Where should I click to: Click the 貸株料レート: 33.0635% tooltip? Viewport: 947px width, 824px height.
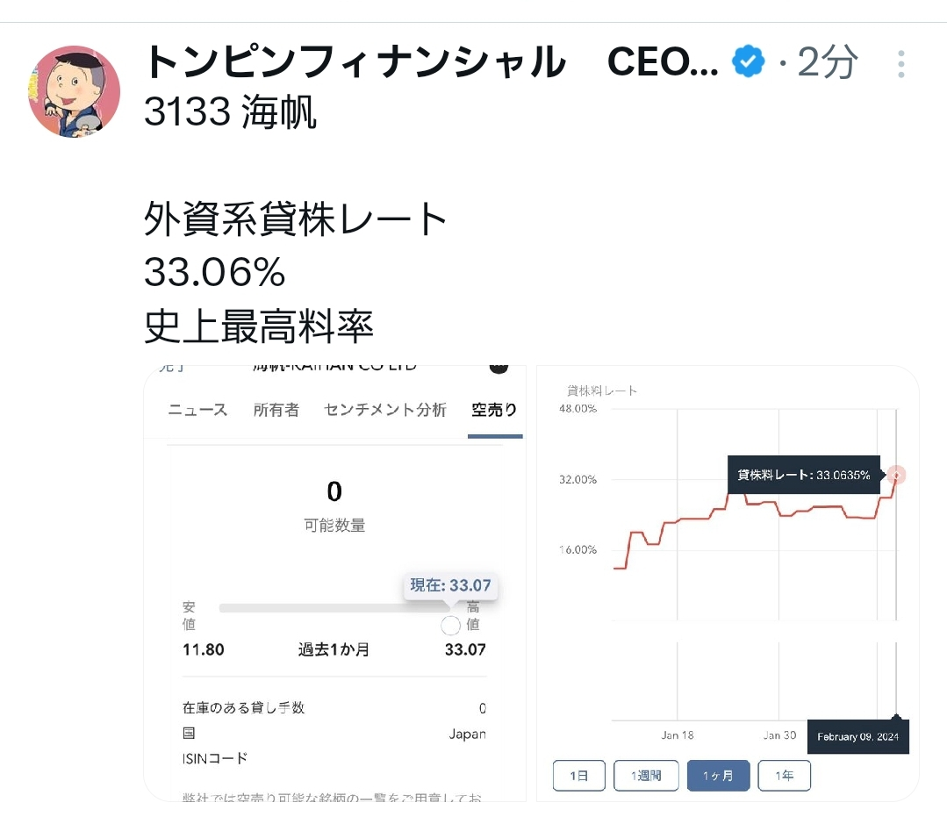(804, 475)
